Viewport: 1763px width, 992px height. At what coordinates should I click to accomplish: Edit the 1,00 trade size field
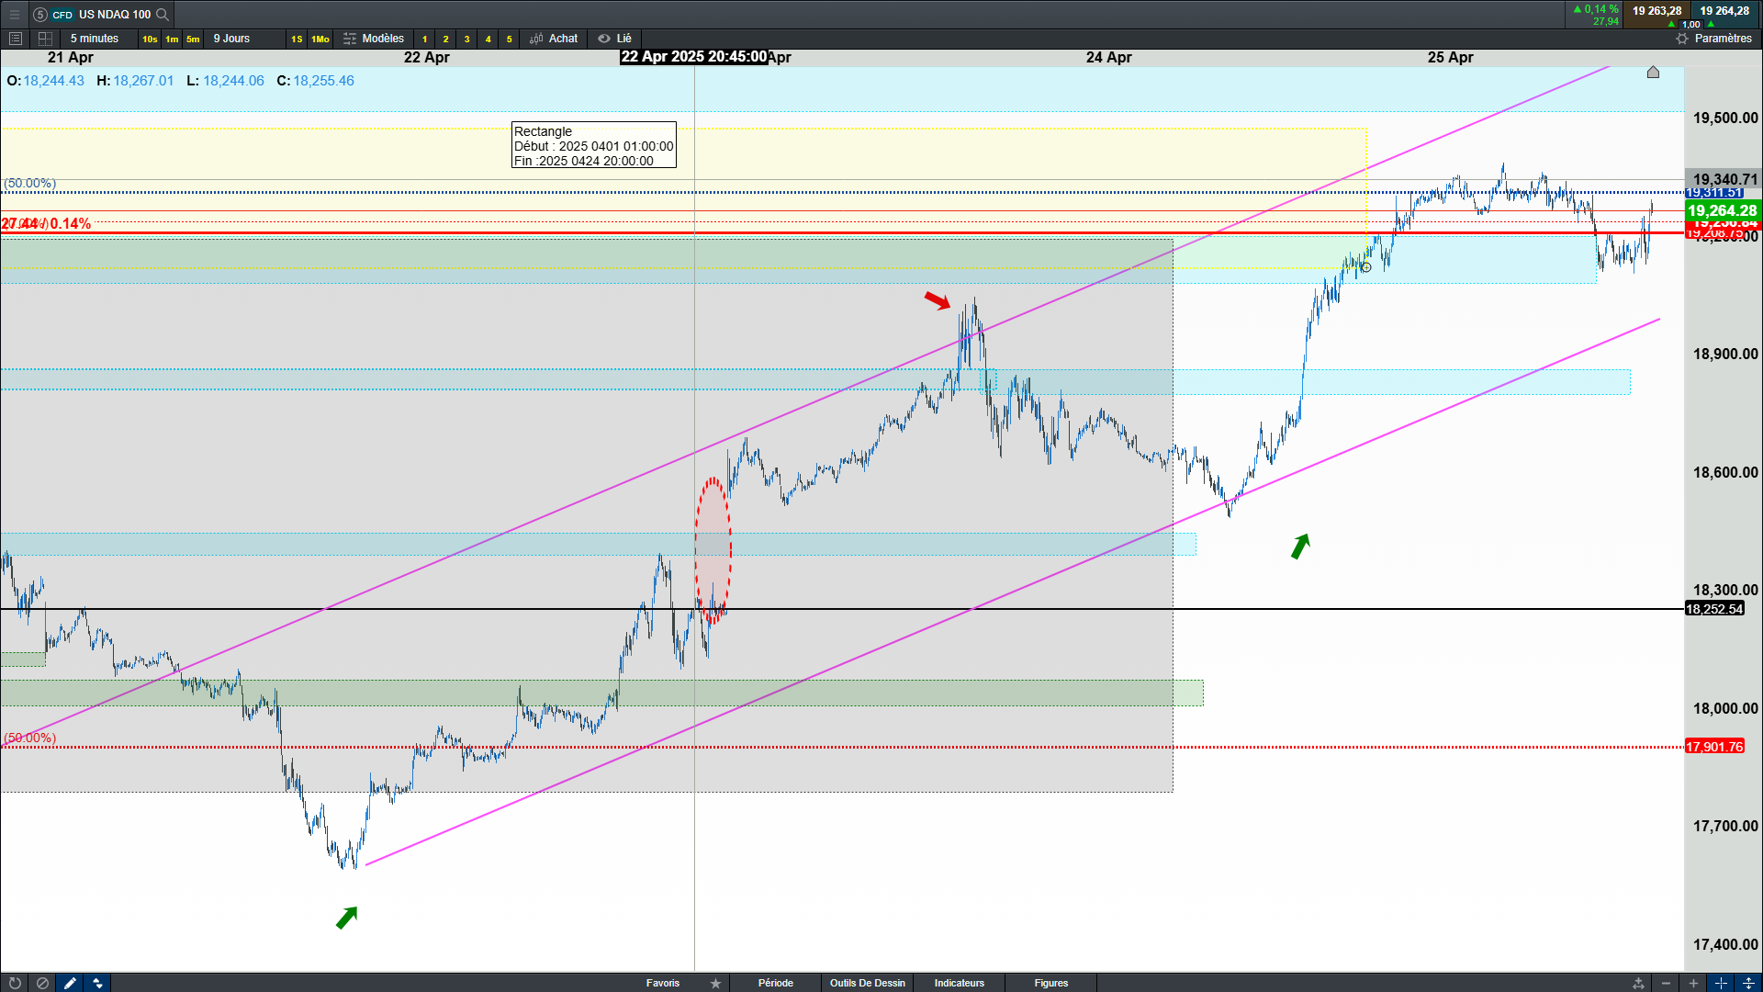1690,24
